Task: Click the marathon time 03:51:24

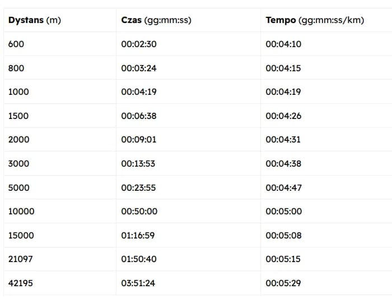Action: click(139, 283)
